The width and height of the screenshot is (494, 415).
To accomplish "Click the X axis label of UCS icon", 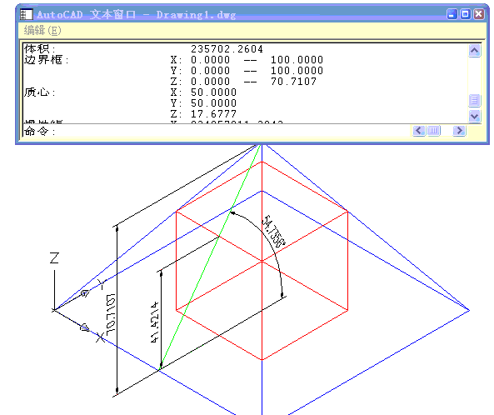I will pyautogui.click(x=101, y=337).
